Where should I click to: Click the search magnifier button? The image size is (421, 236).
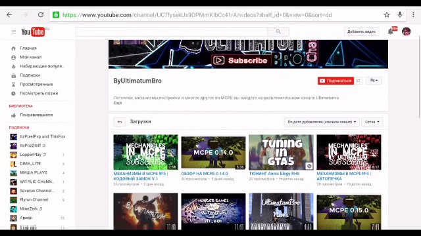pos(278,31)
